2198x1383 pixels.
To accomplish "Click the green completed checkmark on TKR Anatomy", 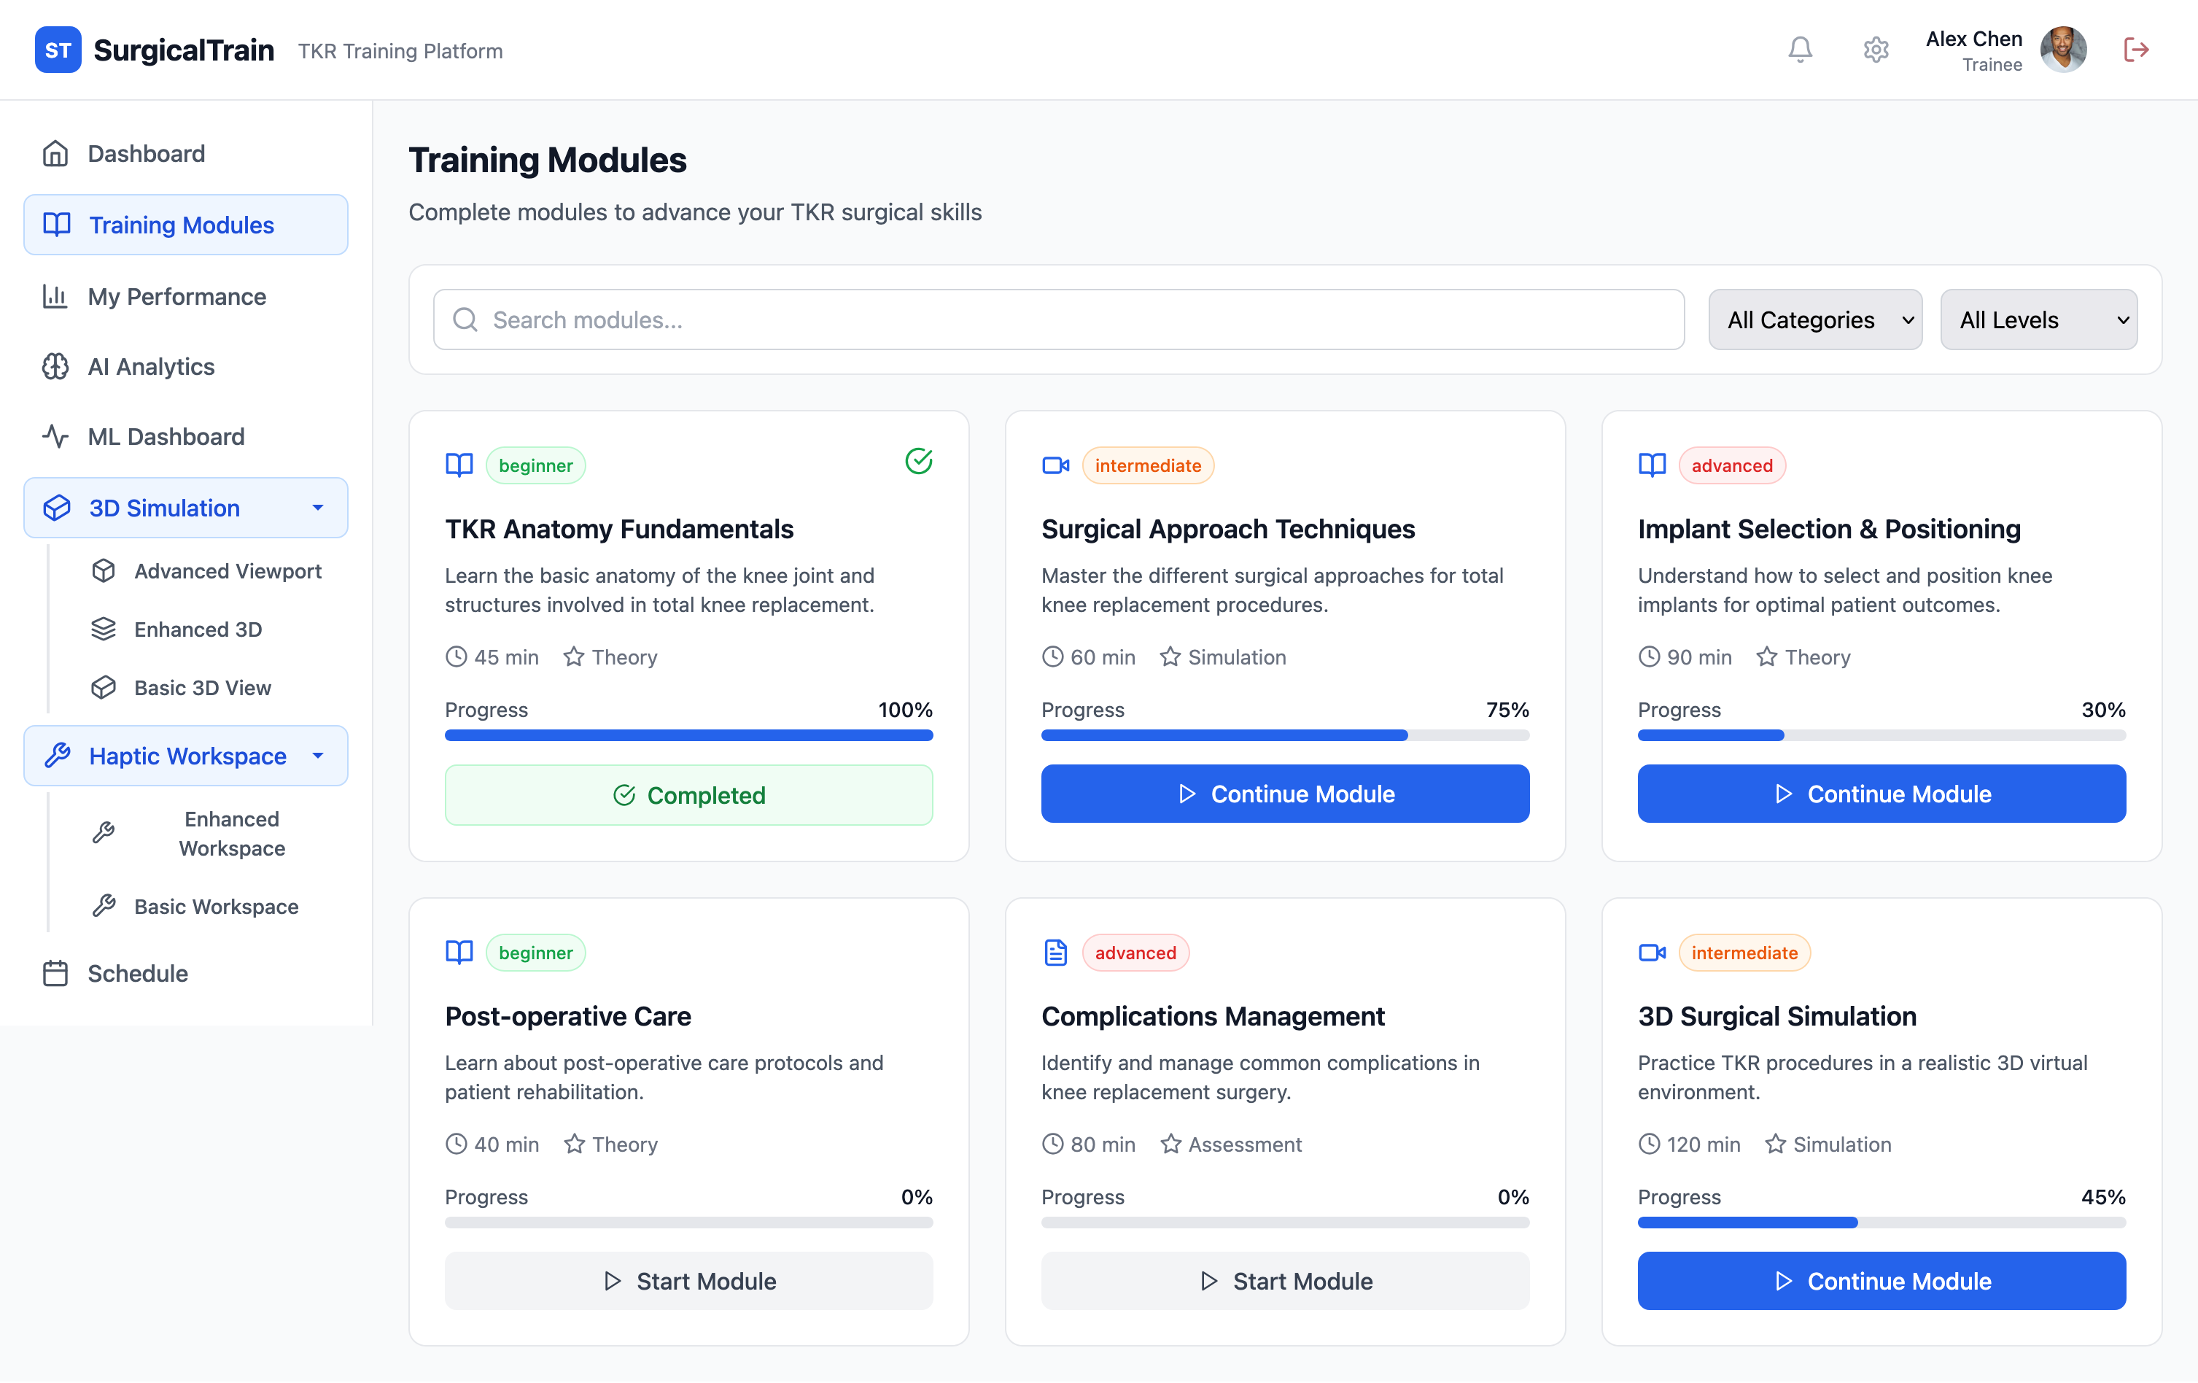I will pyautogui.click(x=918, y=461).
